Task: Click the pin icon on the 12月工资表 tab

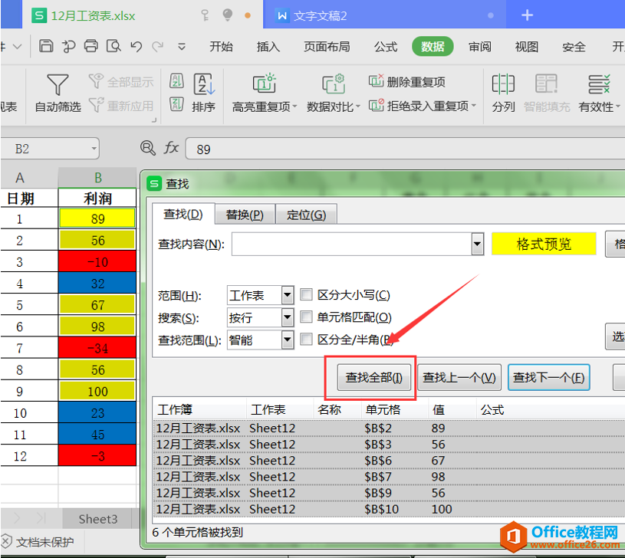Action: coord(205,15)
